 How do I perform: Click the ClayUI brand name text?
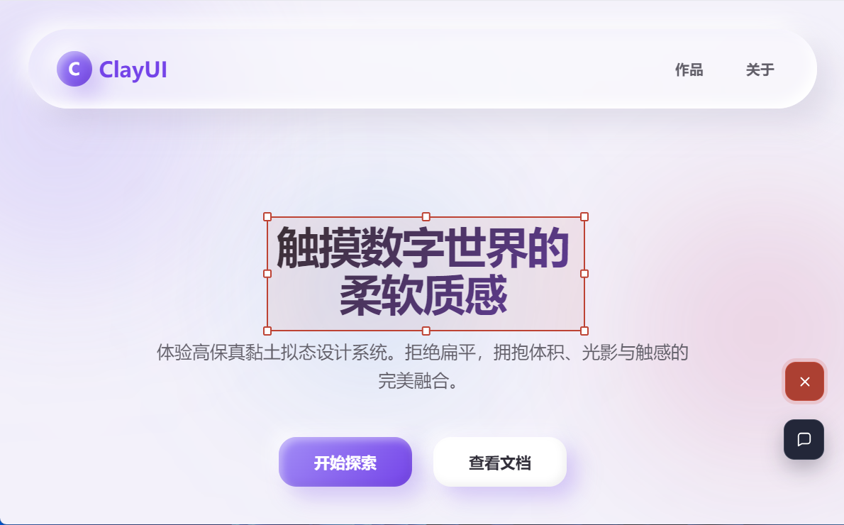pyautogui.click(x=133, y=70)
